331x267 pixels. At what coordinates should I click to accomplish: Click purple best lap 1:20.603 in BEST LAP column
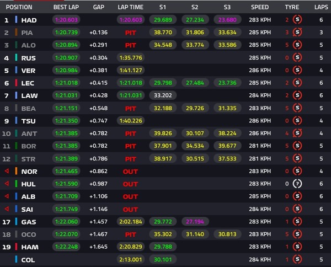66,20
